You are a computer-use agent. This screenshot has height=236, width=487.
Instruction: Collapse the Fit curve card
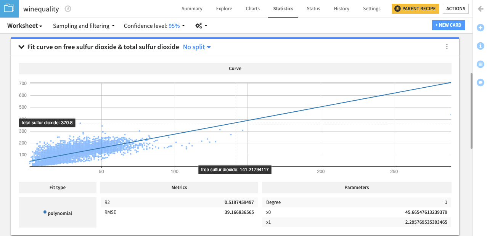[x=21, y=47]
